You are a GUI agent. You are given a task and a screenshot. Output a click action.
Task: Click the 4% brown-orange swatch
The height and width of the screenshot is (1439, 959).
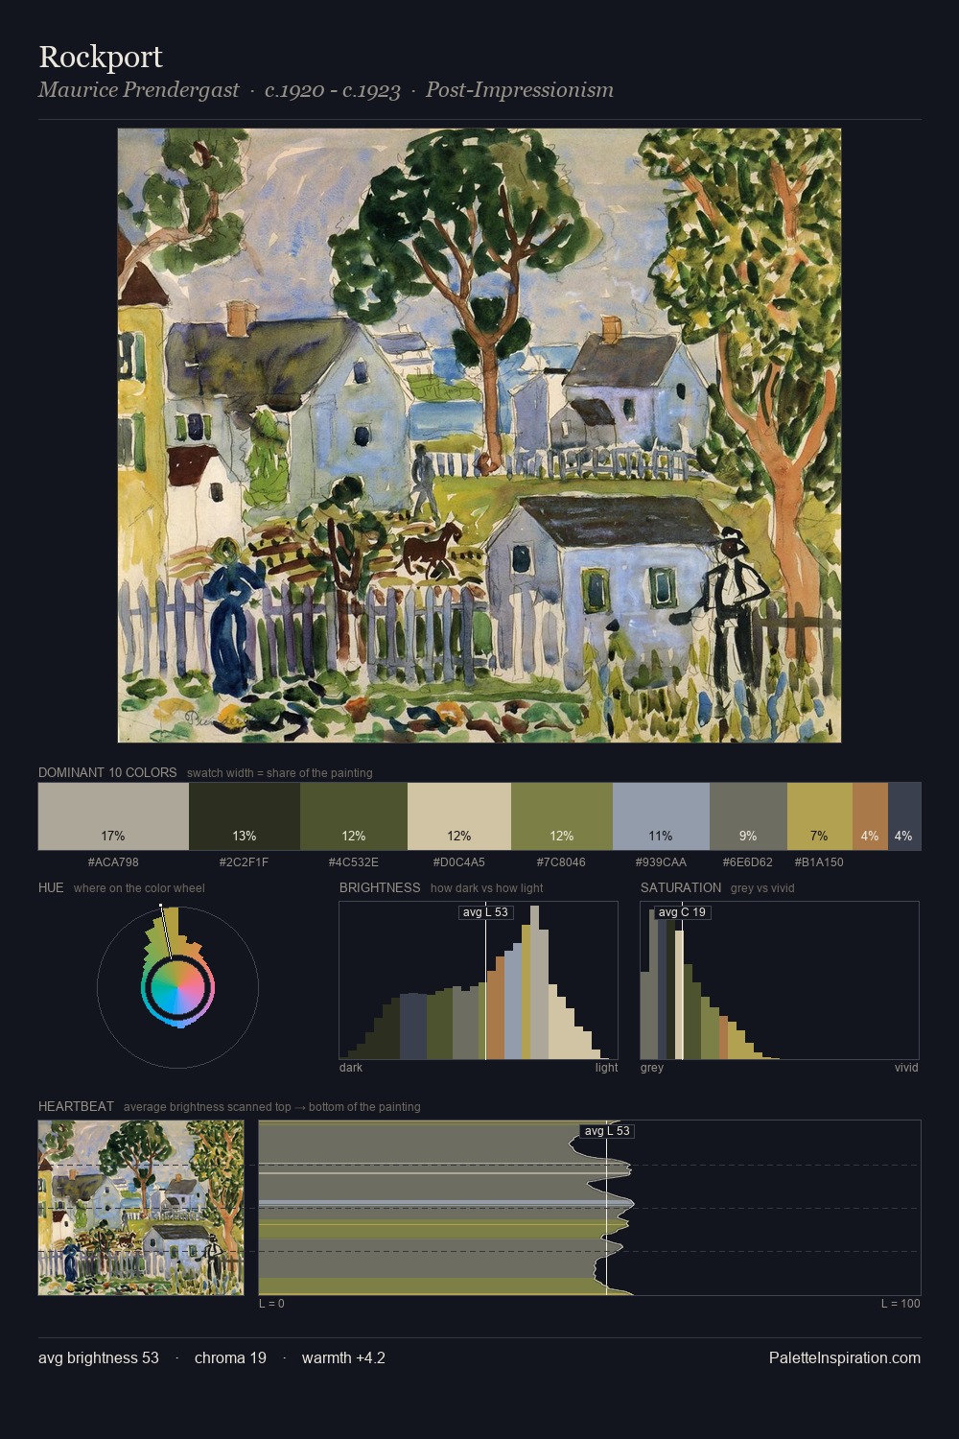pos(870,816)
